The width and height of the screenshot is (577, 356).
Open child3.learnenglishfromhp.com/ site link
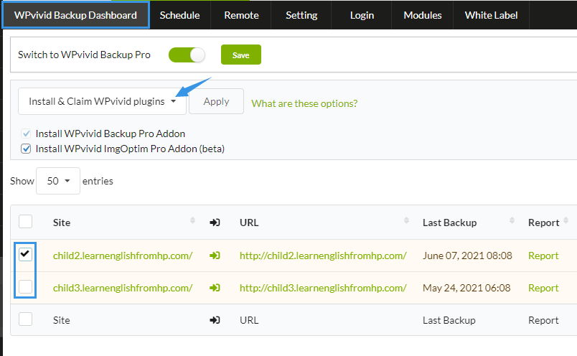pyautogui.click(x=123, y=288)
